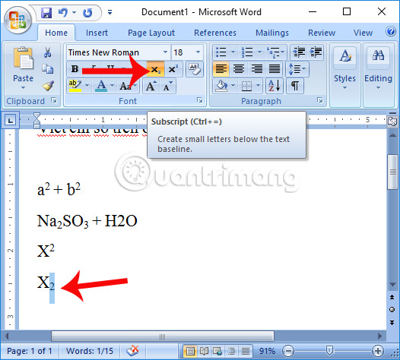This screenshot has width=400, height=360.
Task: Click the Page: 1 of 1 status
Action: click(x=30, y=351)
